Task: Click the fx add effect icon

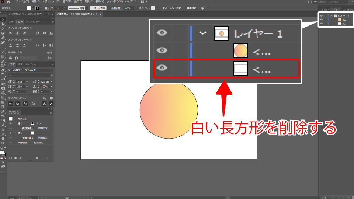Action: point(21,158)
